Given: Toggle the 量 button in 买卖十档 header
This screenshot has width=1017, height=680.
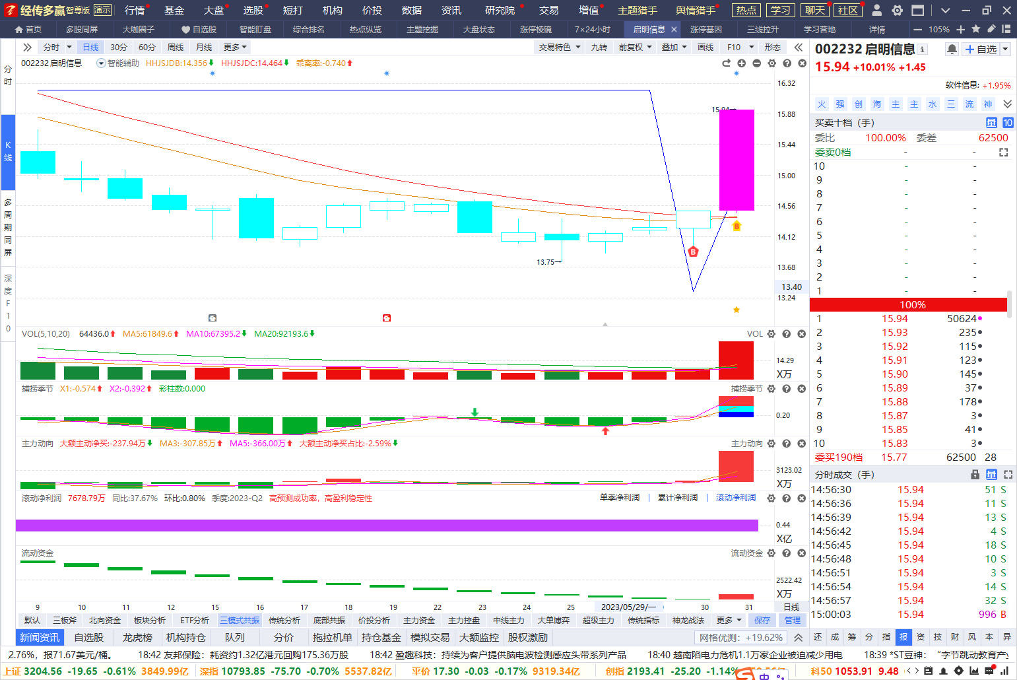Looking at the screenshot, I should click(991, 123).
